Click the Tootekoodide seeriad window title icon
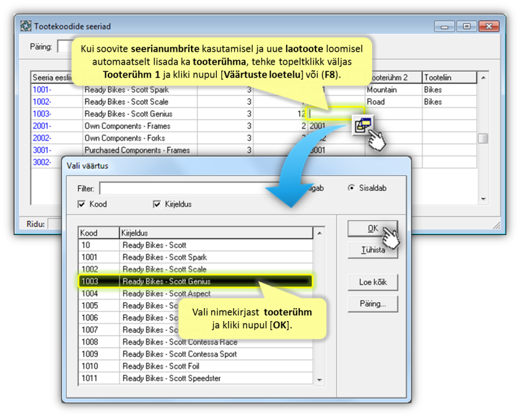 coord(25,26)
